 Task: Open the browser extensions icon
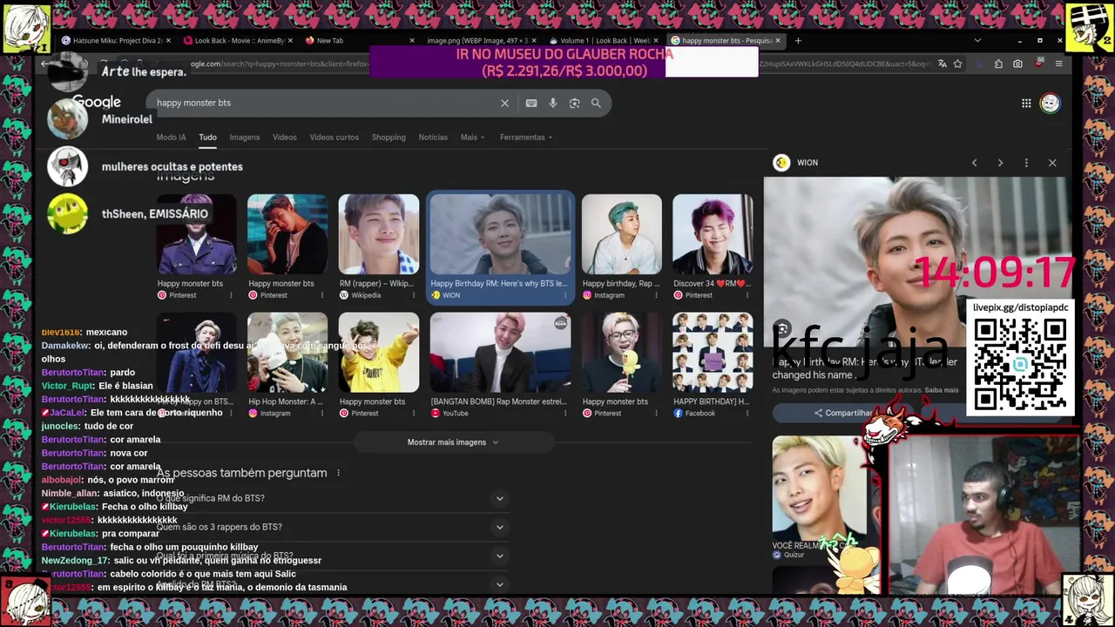point(998,64)
